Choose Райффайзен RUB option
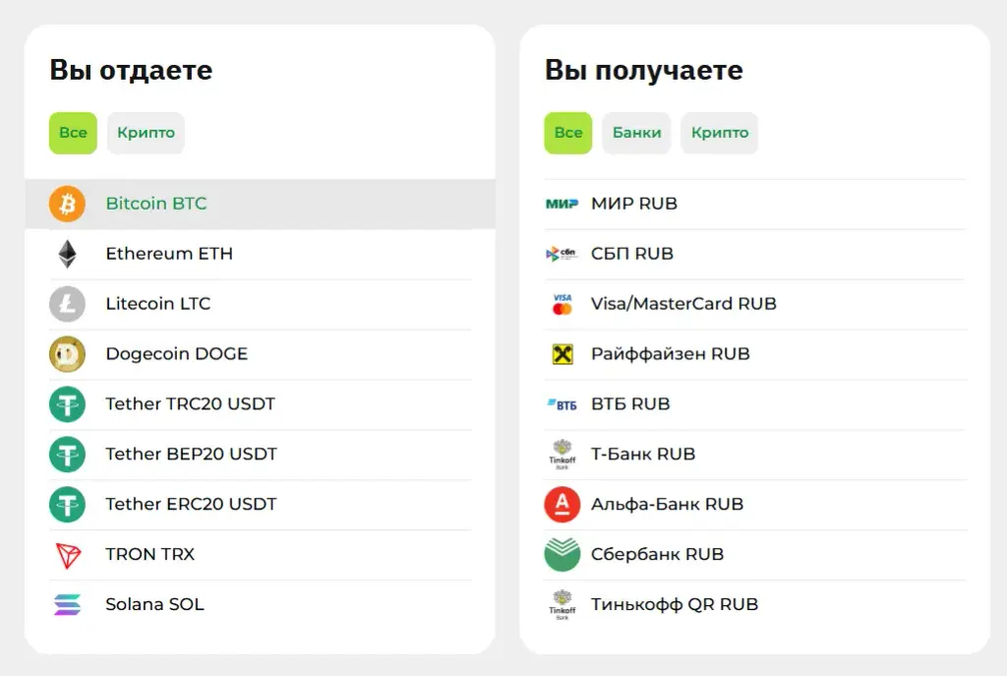Image resolution: width=1007 pixels, height=676 pixels. click(x=755, y=354)
